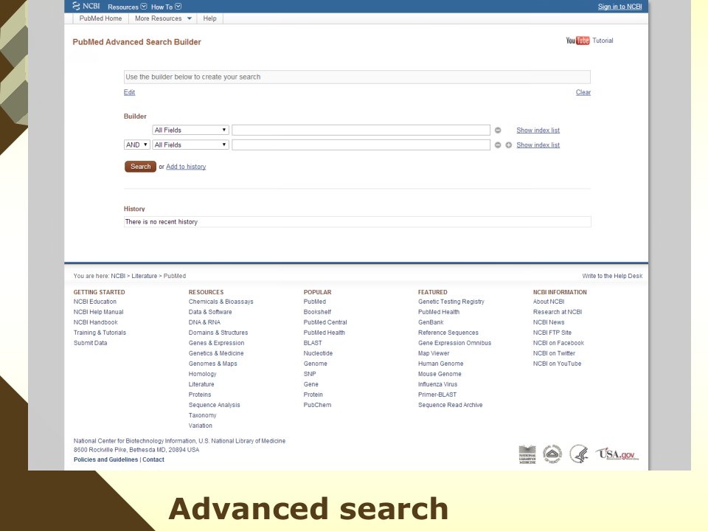Open the More Resources dropdown menu
This screenshot has width=708, height=531.
click(x=163, y=18)
